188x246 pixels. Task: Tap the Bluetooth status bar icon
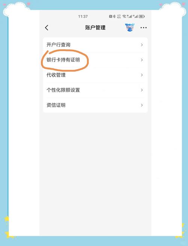tap(114, 16)
